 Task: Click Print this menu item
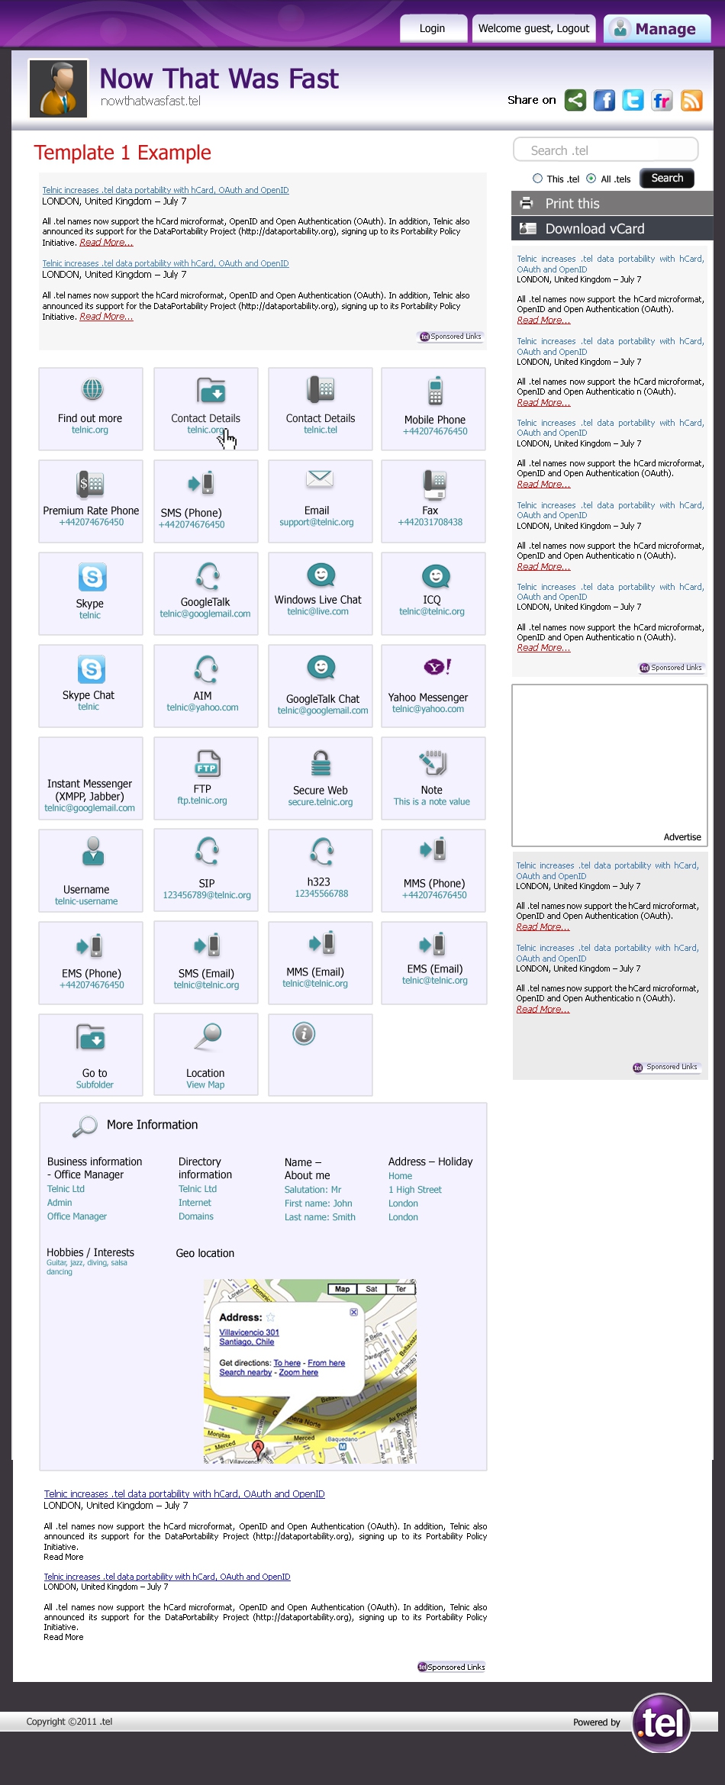612,204
